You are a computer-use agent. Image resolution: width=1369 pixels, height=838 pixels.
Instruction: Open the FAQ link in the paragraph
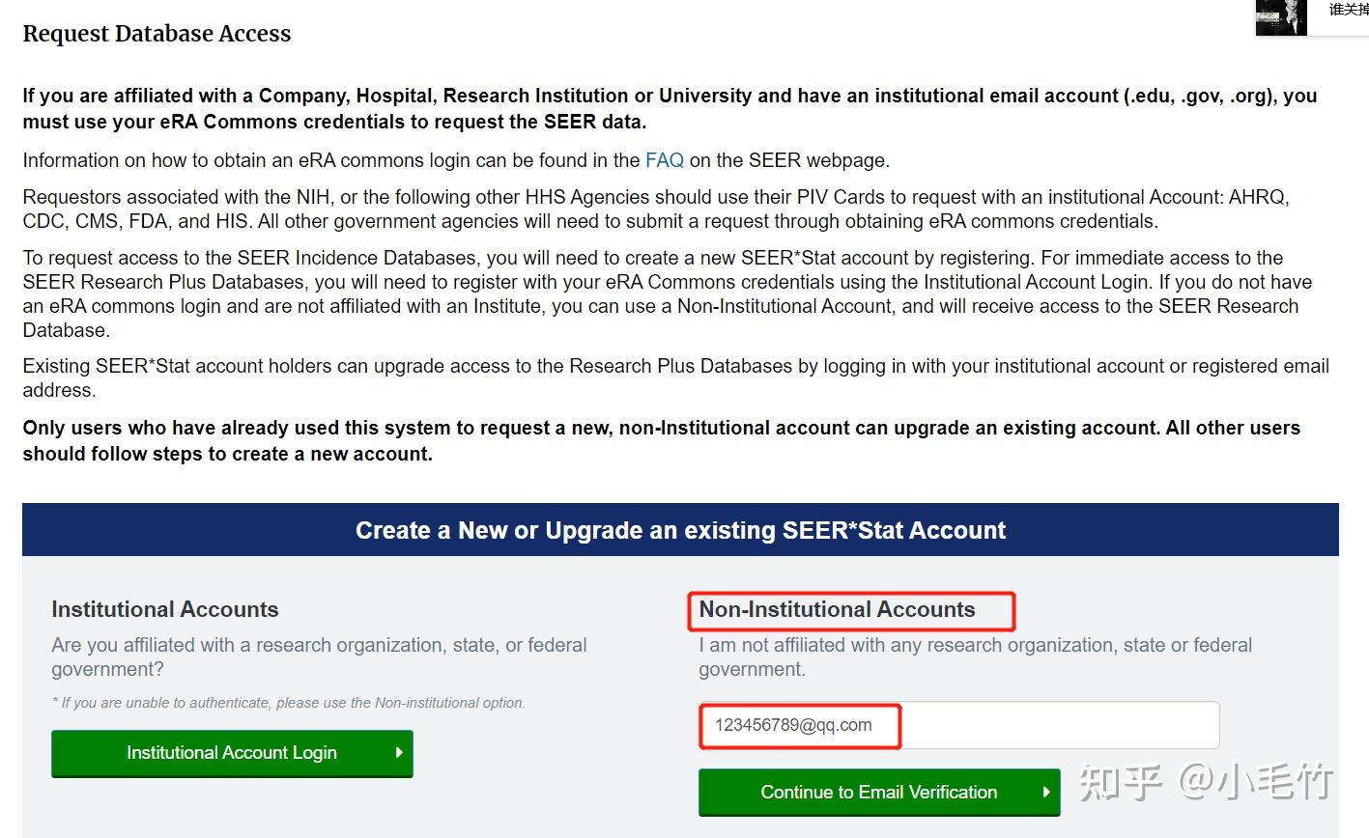point(664,159)
